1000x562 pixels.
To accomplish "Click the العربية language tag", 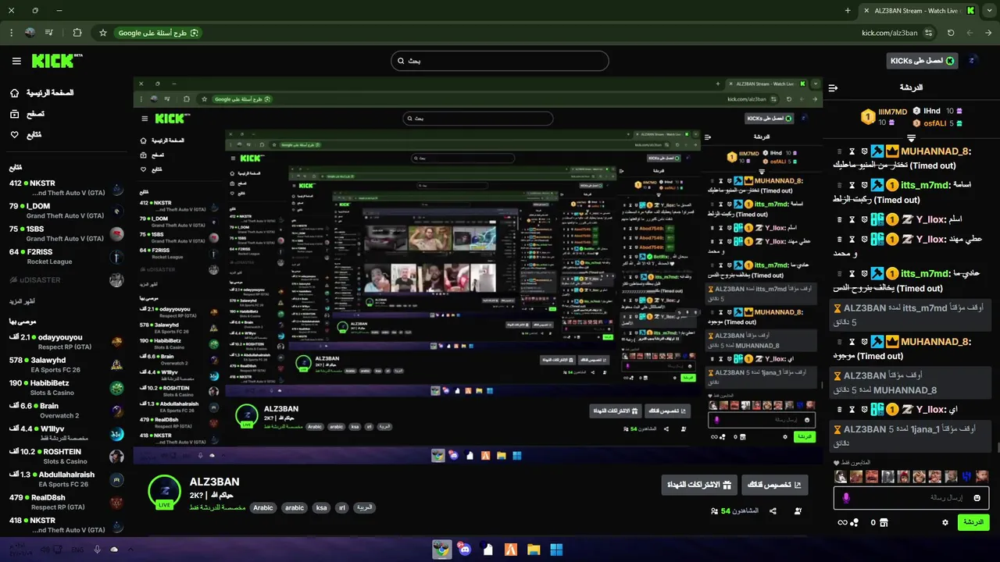I will point(364,507).
